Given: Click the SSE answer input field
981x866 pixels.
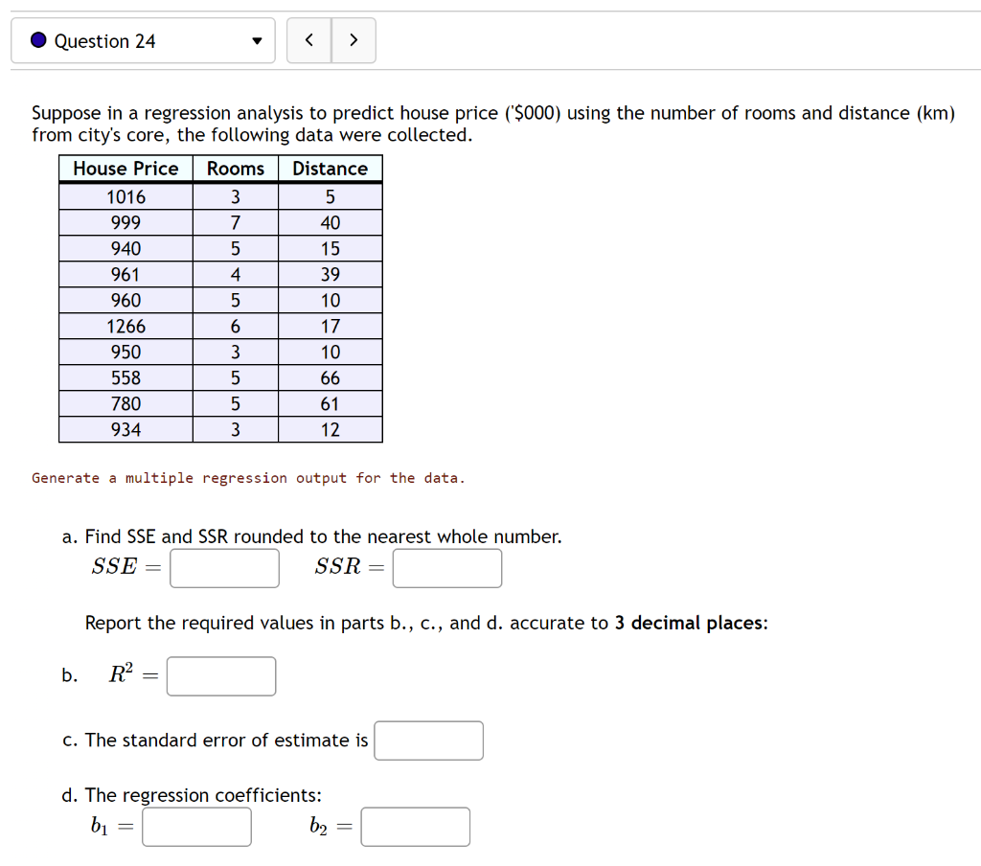Looking at the screenshot, I should (224, 567).
